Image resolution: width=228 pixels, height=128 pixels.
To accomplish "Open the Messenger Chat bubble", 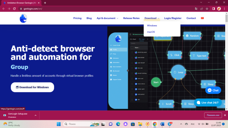I will click(213, 90).
